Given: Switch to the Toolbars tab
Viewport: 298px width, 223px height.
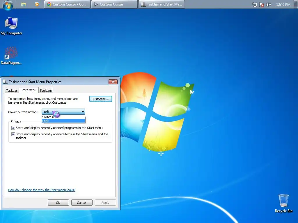Looking at the screenshot, I should pos(46,91).
